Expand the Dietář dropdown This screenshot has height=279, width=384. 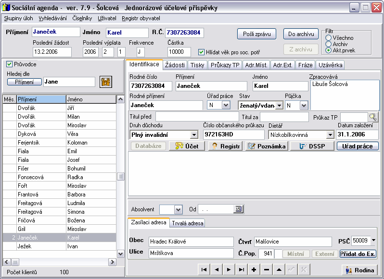[330, 134]
